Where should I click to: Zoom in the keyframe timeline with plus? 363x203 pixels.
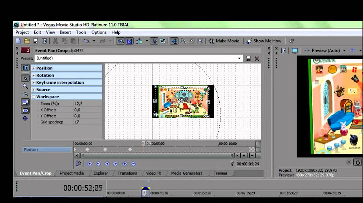coord(244,156)
